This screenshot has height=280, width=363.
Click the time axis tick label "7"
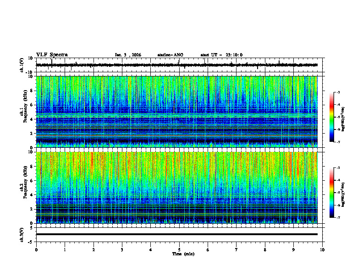pyautogui.click(x=236, y=250)
